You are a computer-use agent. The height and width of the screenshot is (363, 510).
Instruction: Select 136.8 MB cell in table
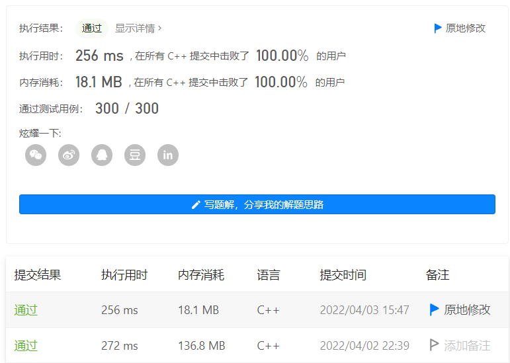[202, 345]
